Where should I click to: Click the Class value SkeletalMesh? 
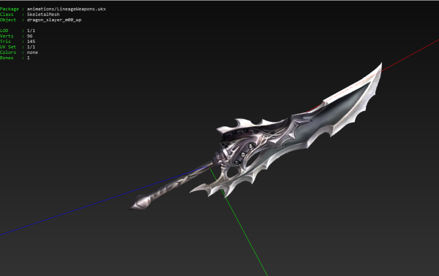click(x=43, y=15)
